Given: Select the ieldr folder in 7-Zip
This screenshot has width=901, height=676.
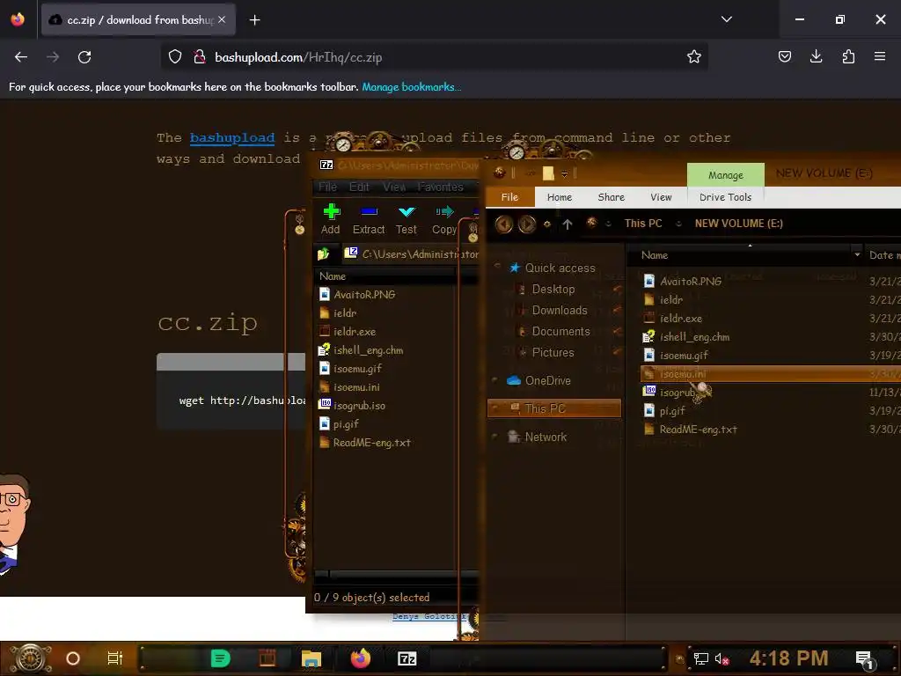Looking at the screenshot, I should click(338, 312).
